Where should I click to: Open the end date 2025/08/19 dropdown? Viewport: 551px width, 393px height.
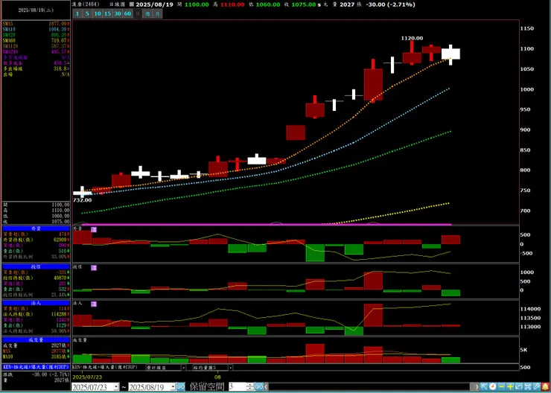click(x=173, y=387)
